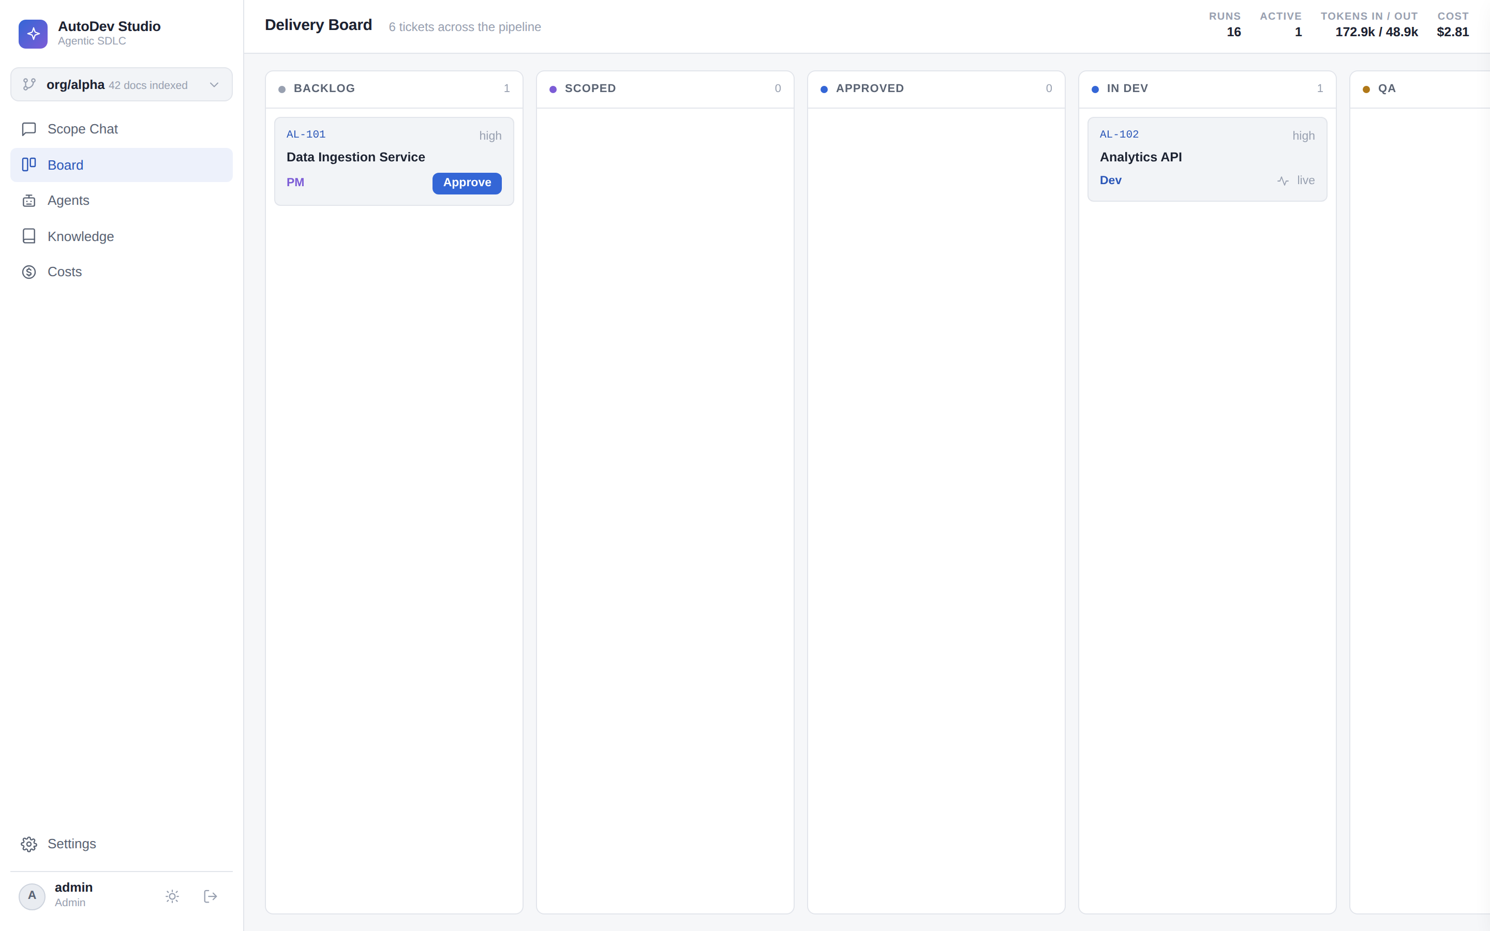Expand the org/alpha repository dropdown
Viewport: 1490px width, 931px height.
click(x=121, y=84)
